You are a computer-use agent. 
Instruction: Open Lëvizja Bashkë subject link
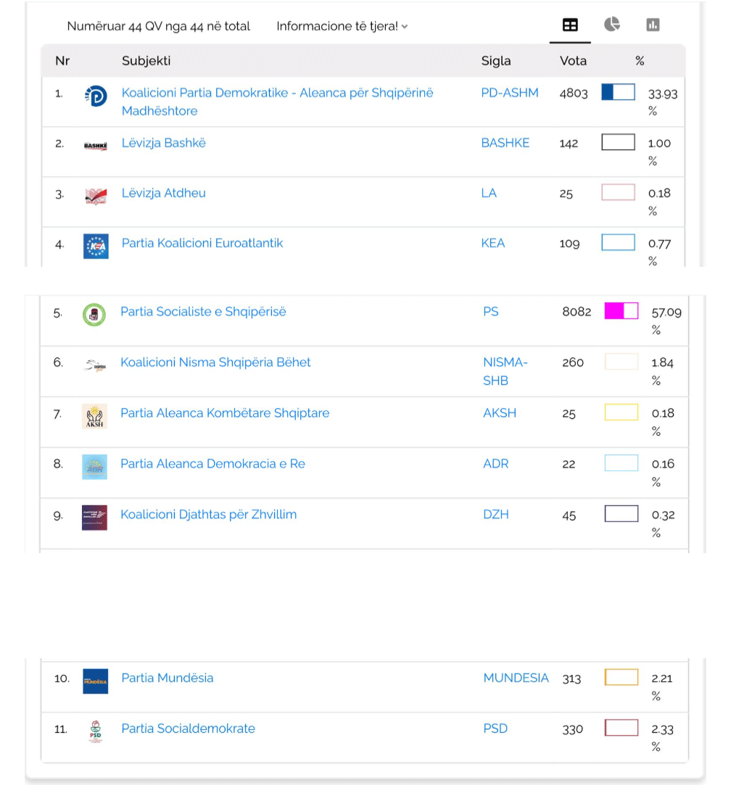tap(164, 143)
